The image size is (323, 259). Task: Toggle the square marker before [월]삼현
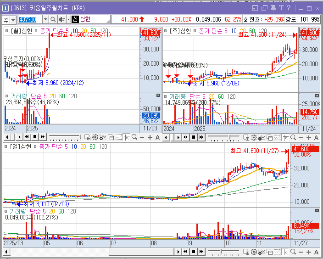(x=6, y=31)
